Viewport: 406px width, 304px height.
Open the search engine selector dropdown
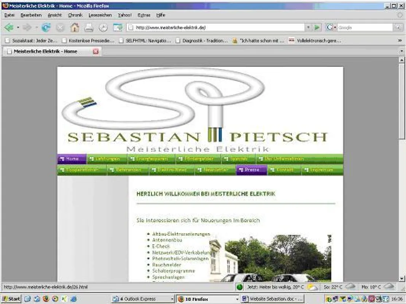click(335, 27)
